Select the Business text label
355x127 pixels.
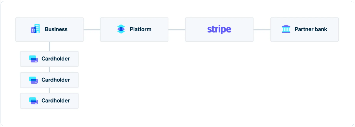pyautogui.click(x=56, y=29)
